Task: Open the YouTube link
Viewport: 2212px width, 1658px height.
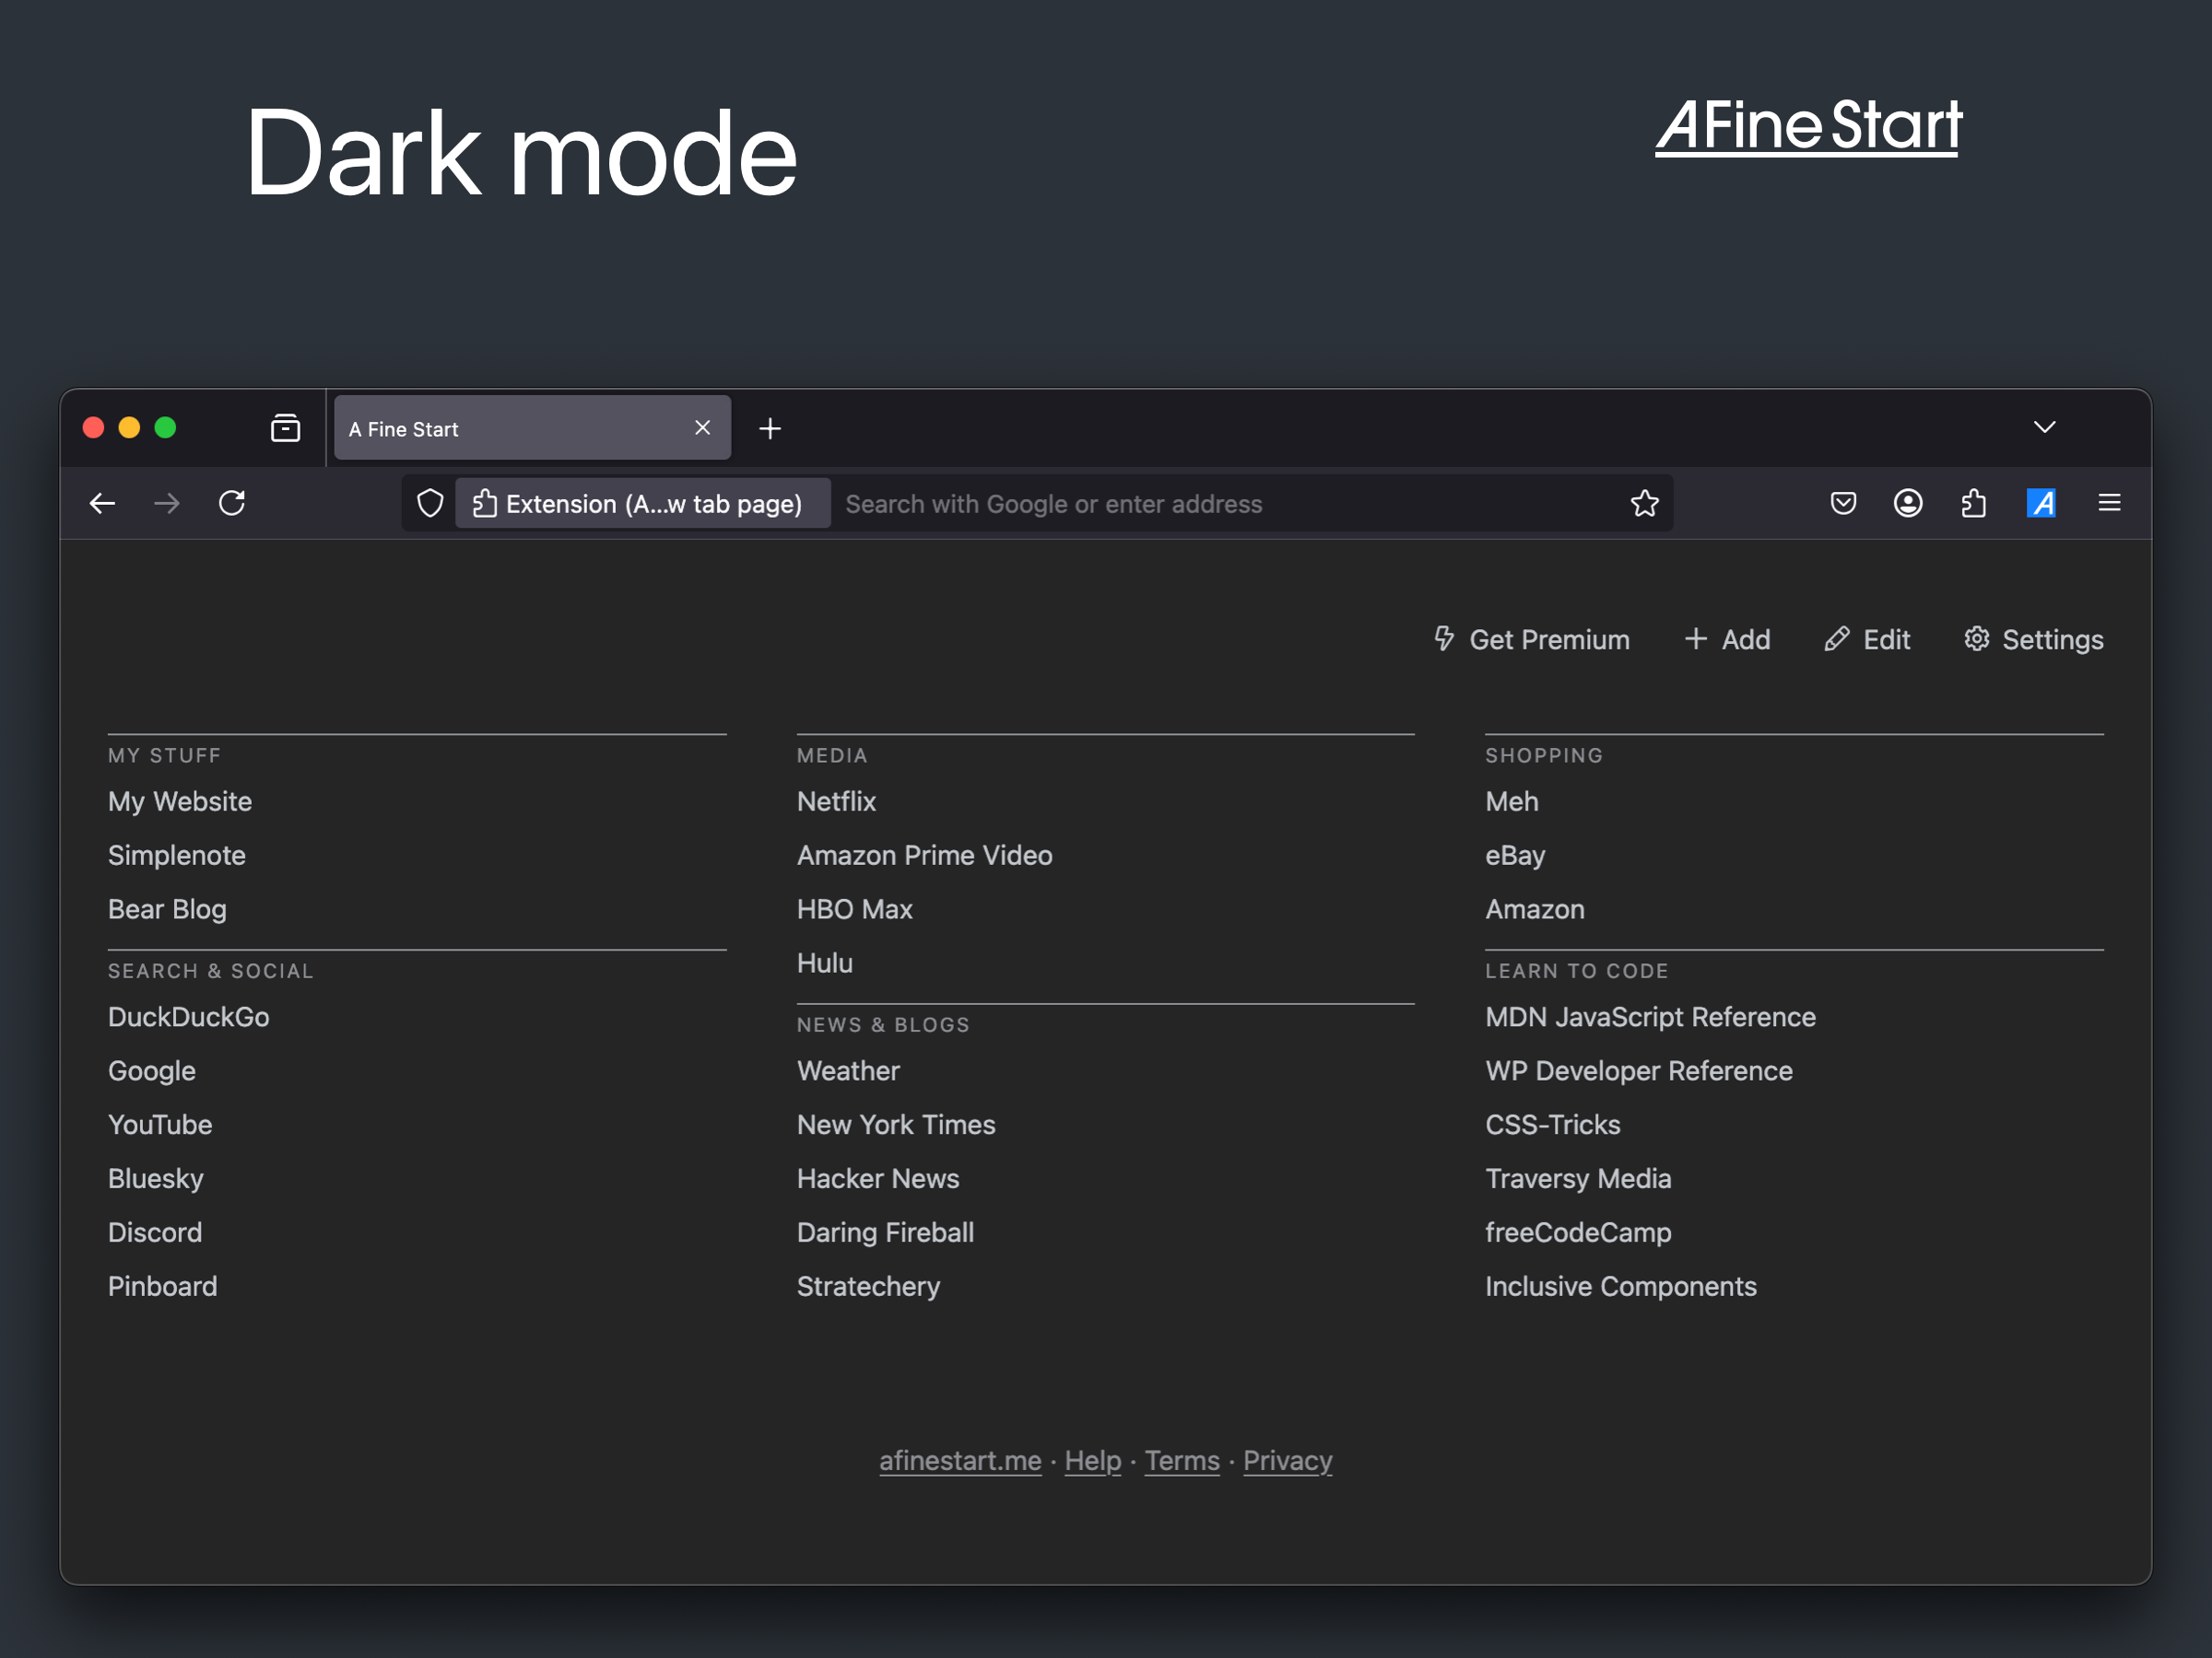Action: [x=160, y=1126]
